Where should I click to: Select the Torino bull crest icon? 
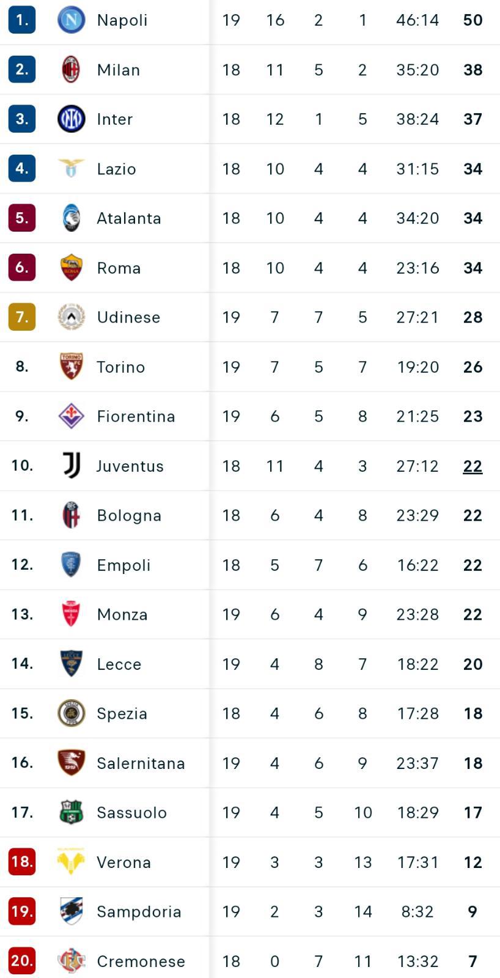coord(71,367)
